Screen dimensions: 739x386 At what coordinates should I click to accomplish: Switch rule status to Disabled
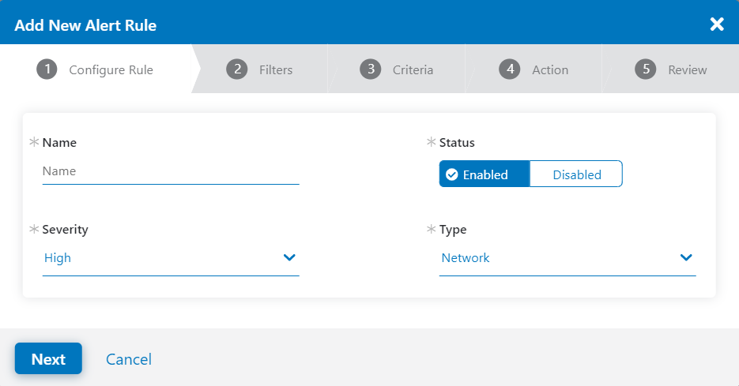click(576, 174)
